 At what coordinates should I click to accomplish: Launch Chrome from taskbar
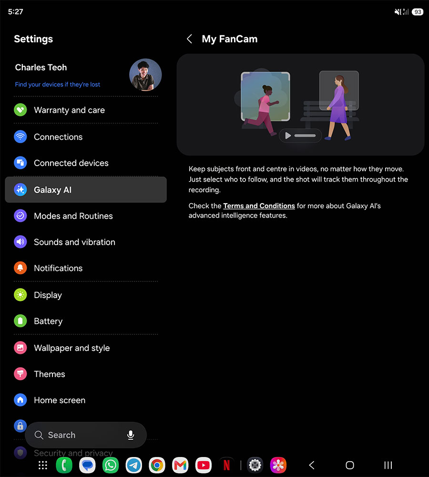[x=157, y=465]
